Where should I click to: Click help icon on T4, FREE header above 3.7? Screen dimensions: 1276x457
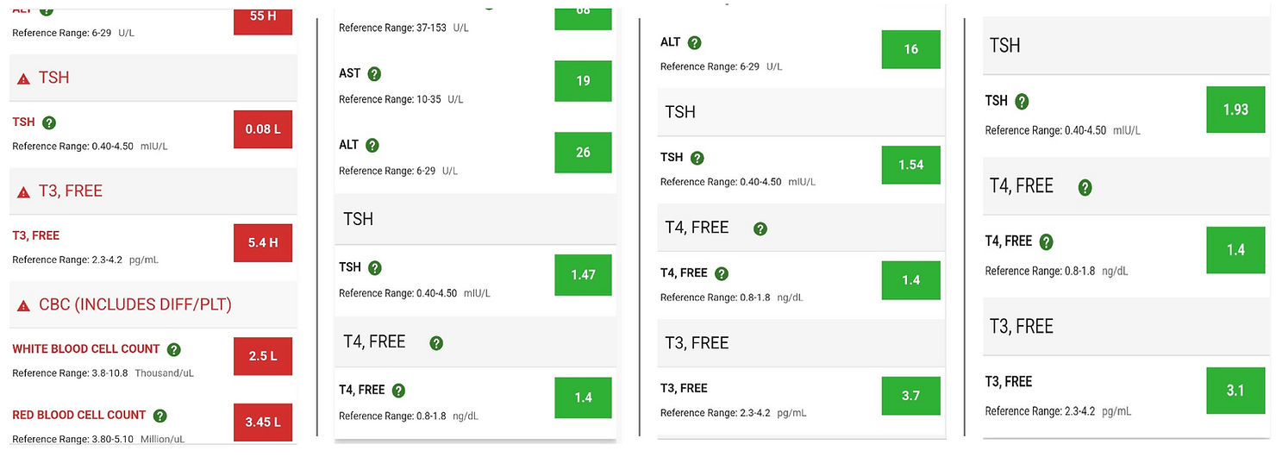point(760,229)
